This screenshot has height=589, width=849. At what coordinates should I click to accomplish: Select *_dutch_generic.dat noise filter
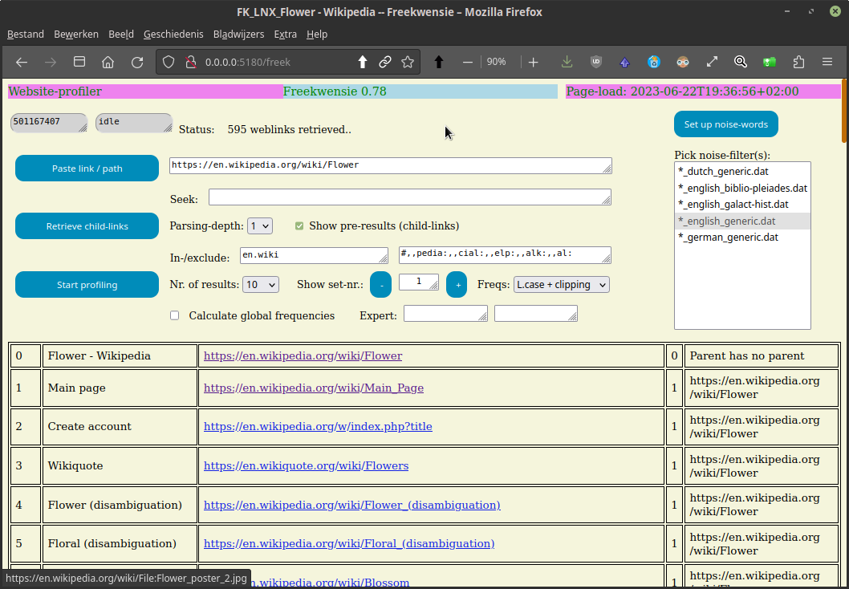point(742,172)
